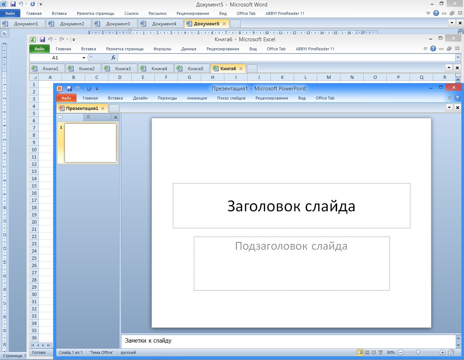Close the active Документ5 tab via X
Viewport: 464px width, 360px height.
tap(224, 24)
